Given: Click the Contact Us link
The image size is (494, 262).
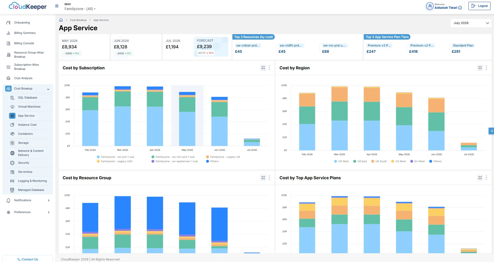Looking at the screenshot, I should 28,259.
